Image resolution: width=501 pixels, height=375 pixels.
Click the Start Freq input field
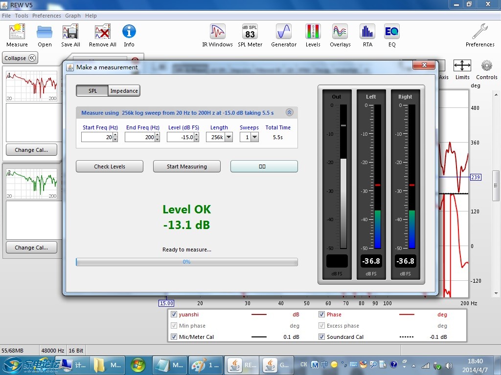[x=97, y=137]
